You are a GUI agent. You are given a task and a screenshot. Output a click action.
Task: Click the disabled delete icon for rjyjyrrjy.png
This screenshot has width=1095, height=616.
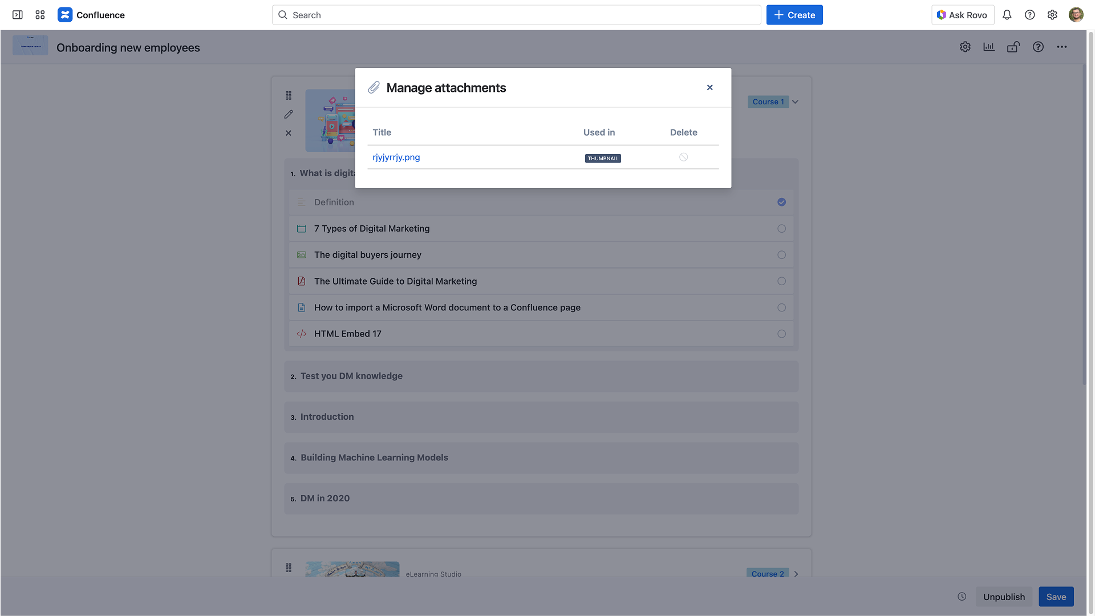683,157
